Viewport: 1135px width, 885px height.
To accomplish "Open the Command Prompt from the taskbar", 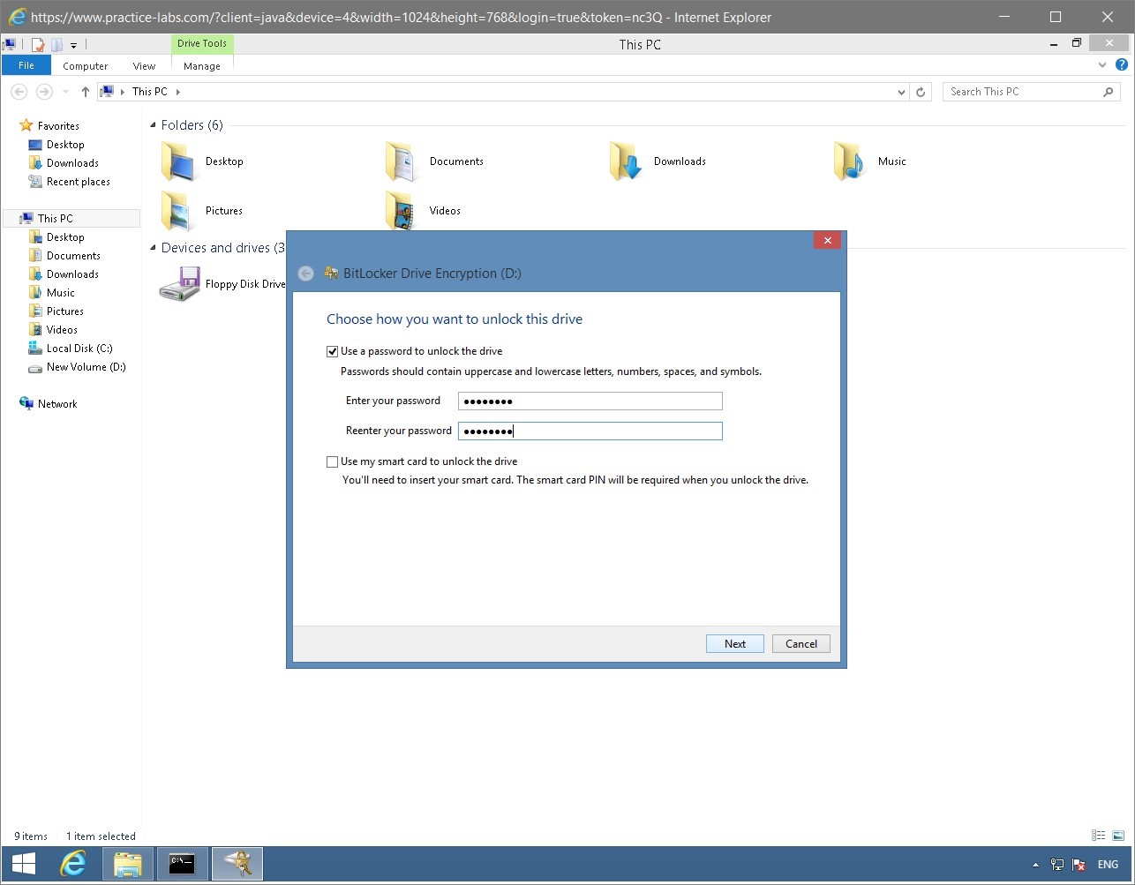I will [182, 864].
